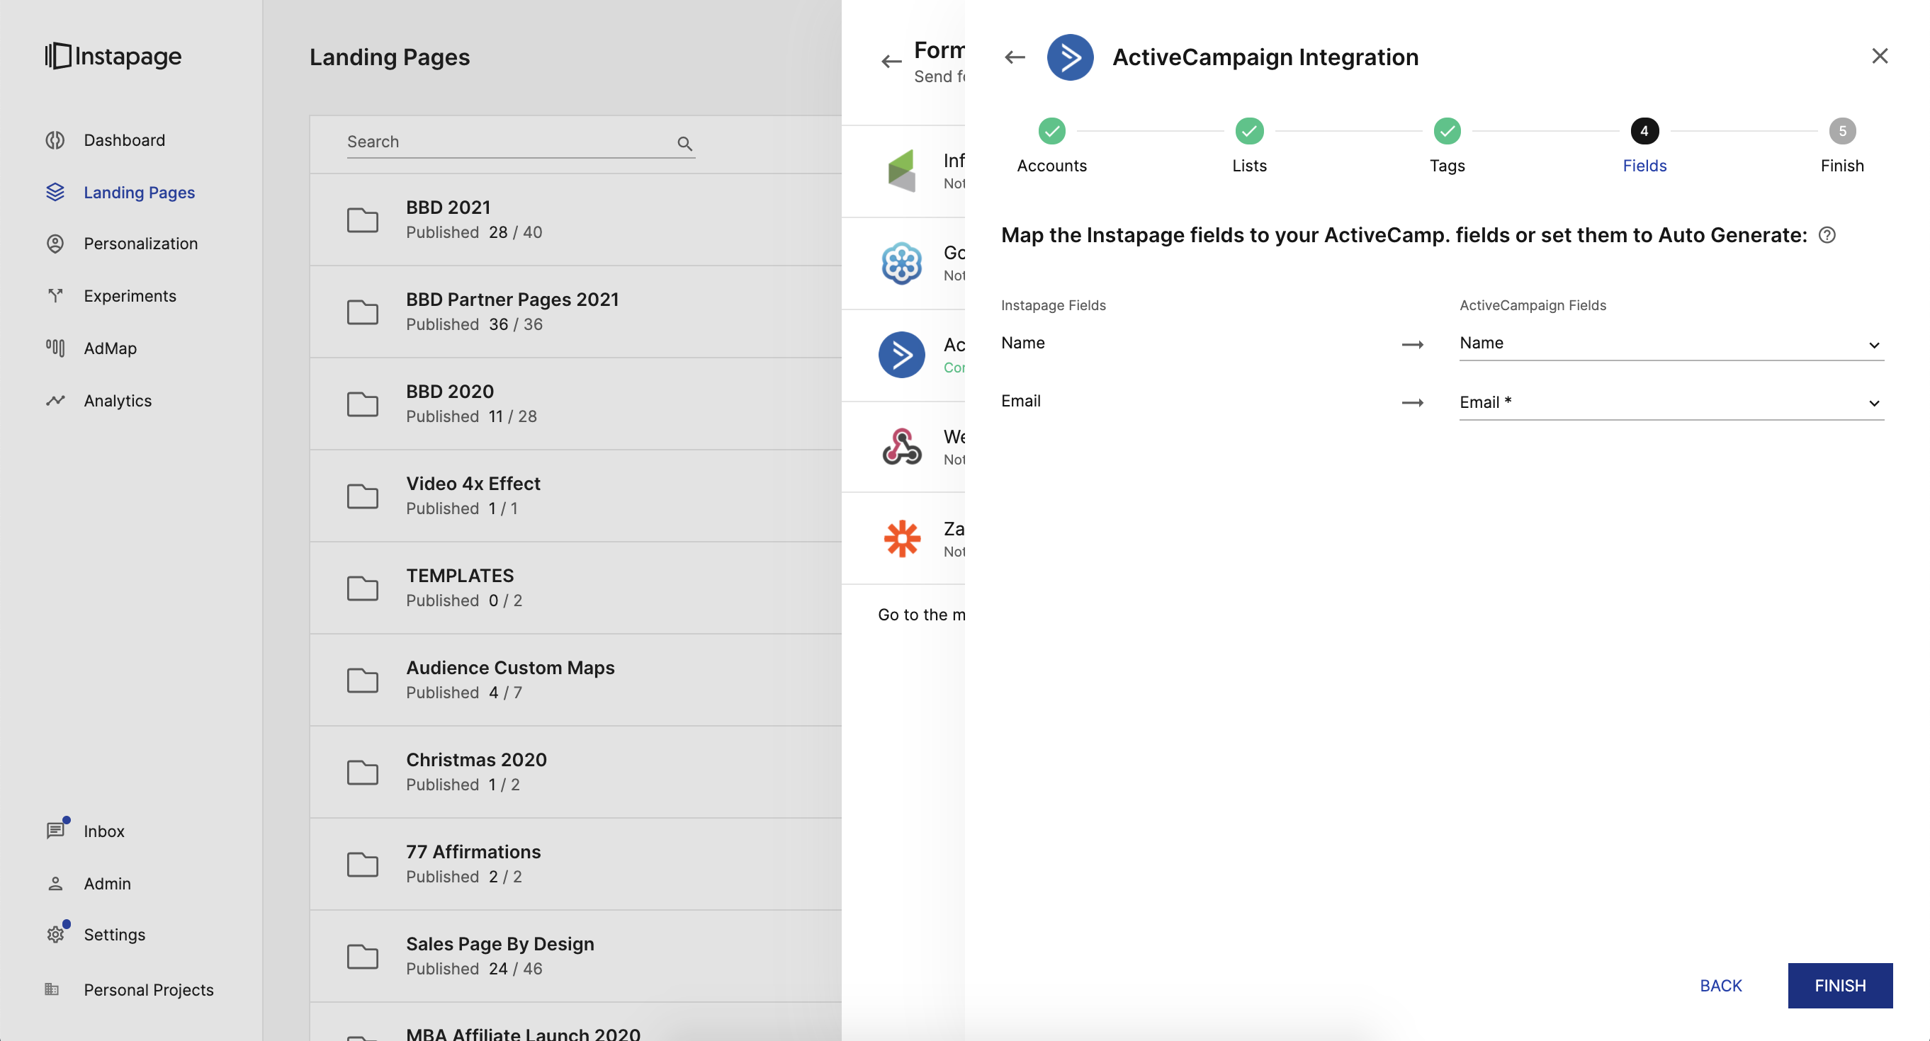Open the Dashboard icon in sidebar
1930x1041 pixels.
[x=55, y=140]
